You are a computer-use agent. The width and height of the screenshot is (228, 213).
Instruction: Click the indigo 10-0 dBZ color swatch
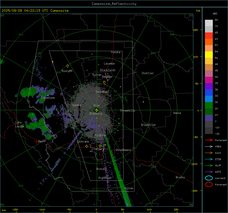coord(209,118)
